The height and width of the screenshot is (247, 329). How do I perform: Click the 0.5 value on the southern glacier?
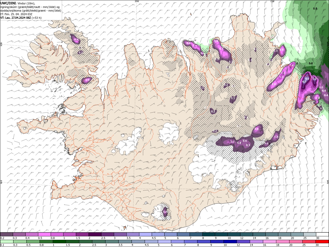(x=165, y=212)
